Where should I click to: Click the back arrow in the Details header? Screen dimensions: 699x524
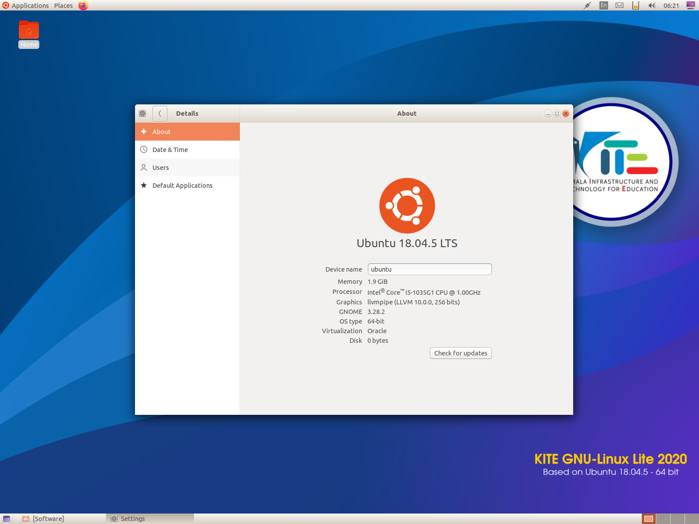coord(159,113)
